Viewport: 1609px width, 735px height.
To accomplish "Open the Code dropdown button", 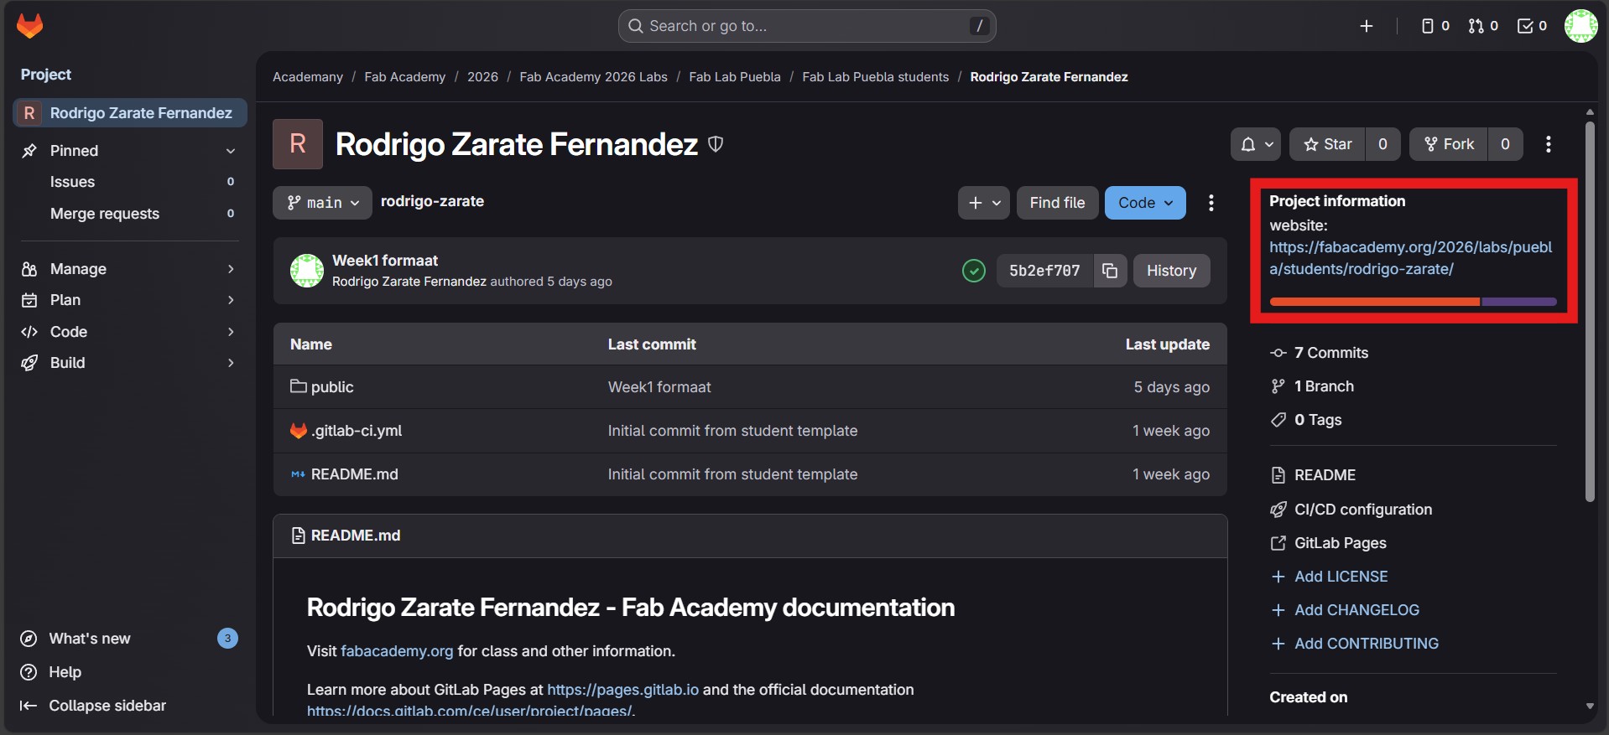I will (x=1145, y=203).
